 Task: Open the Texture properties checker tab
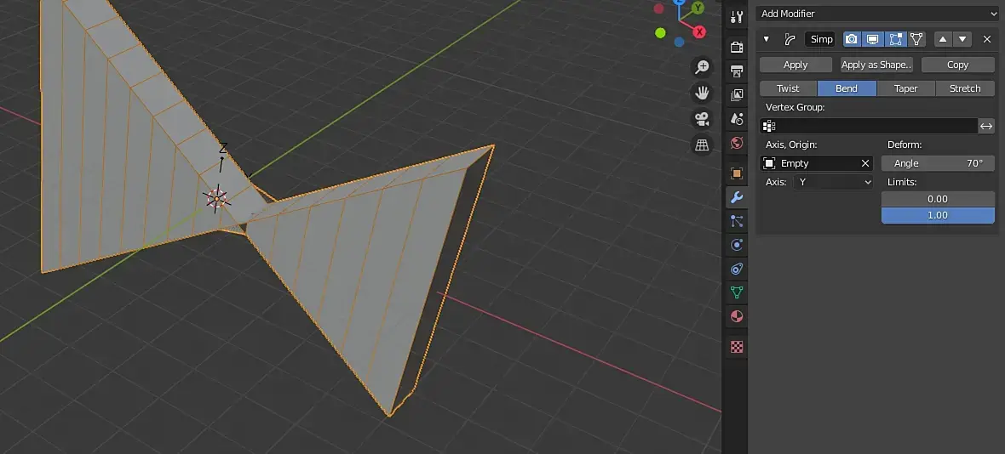click(x=737, y=347)
